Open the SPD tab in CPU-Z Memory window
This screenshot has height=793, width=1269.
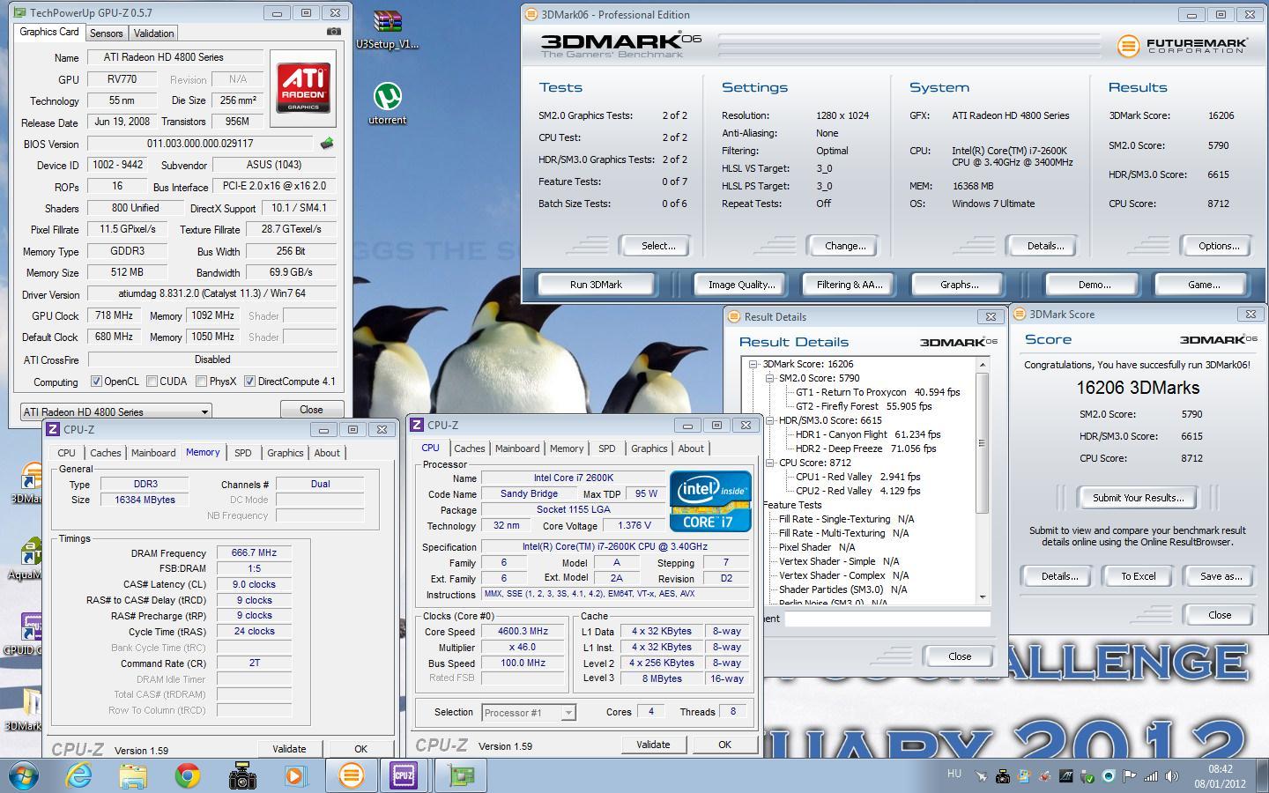click(243, 453)
